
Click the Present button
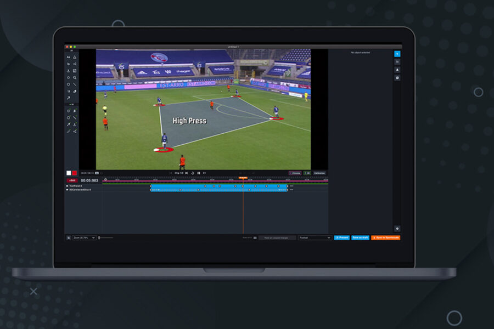(341, 237)
